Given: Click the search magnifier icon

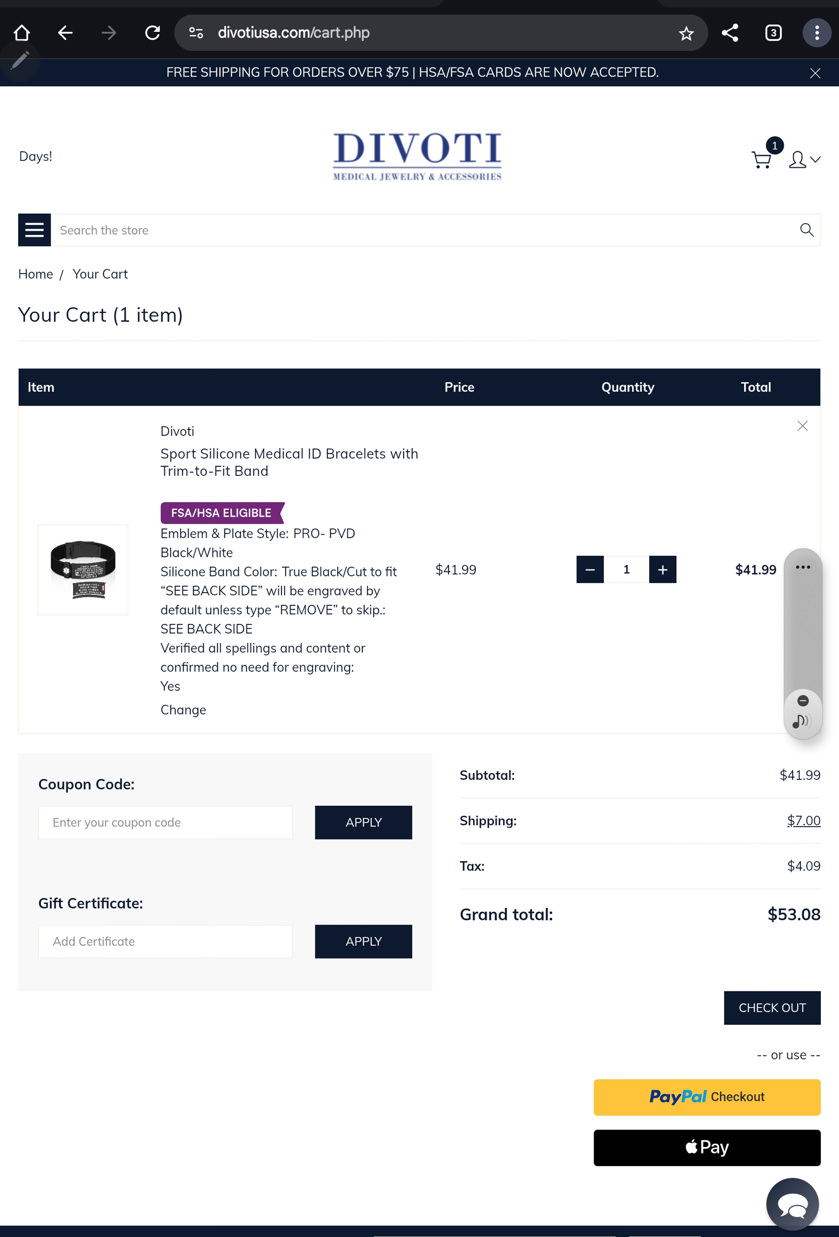Looking at the screenshot, I should coord(806,230).
